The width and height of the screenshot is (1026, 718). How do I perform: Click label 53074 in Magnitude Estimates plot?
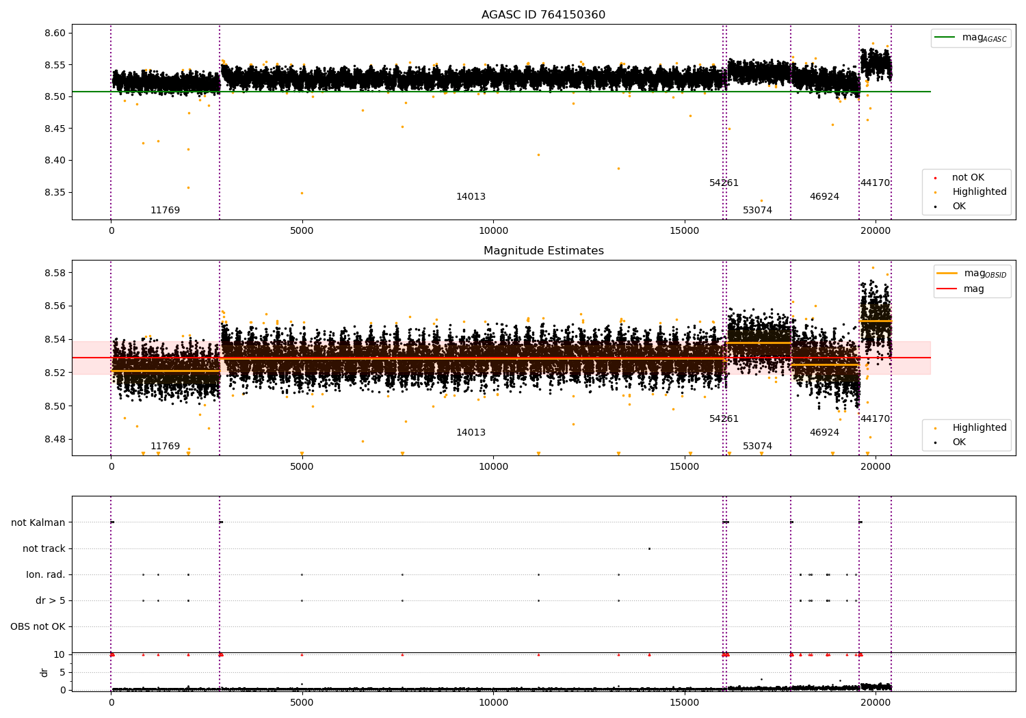pyautogui.click(x=757, y=447)
